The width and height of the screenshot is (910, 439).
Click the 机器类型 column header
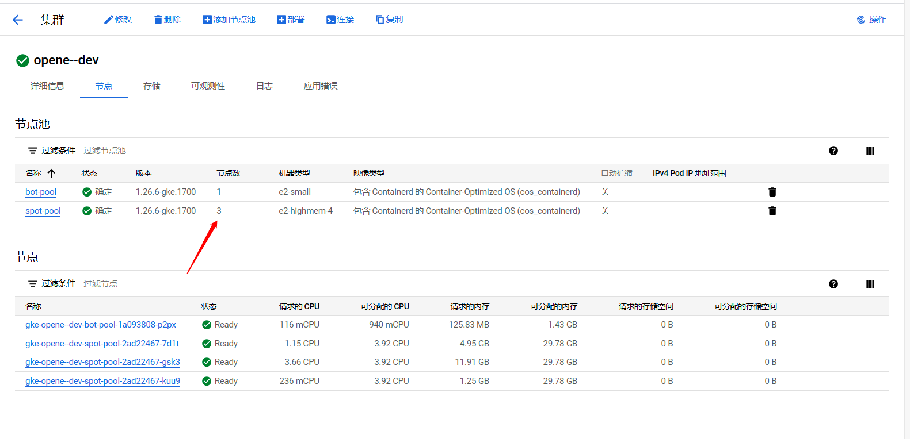click(294, 173)
